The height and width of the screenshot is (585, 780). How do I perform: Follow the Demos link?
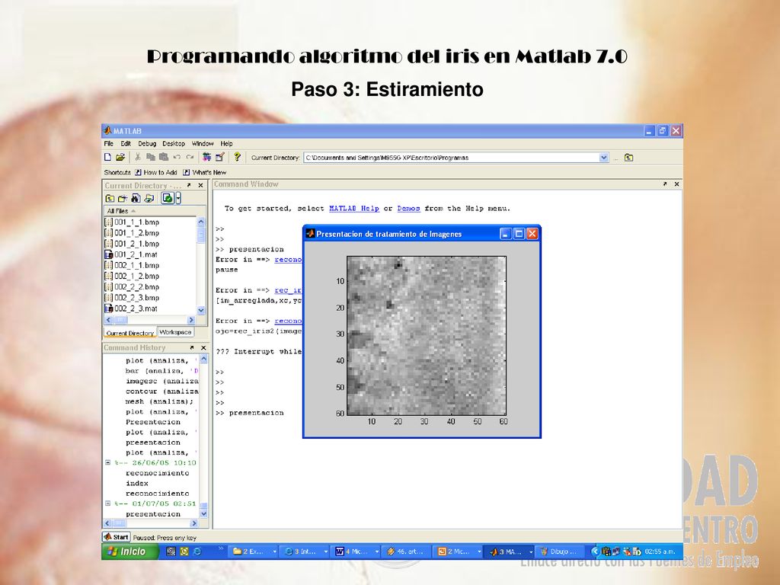point(408,209)
